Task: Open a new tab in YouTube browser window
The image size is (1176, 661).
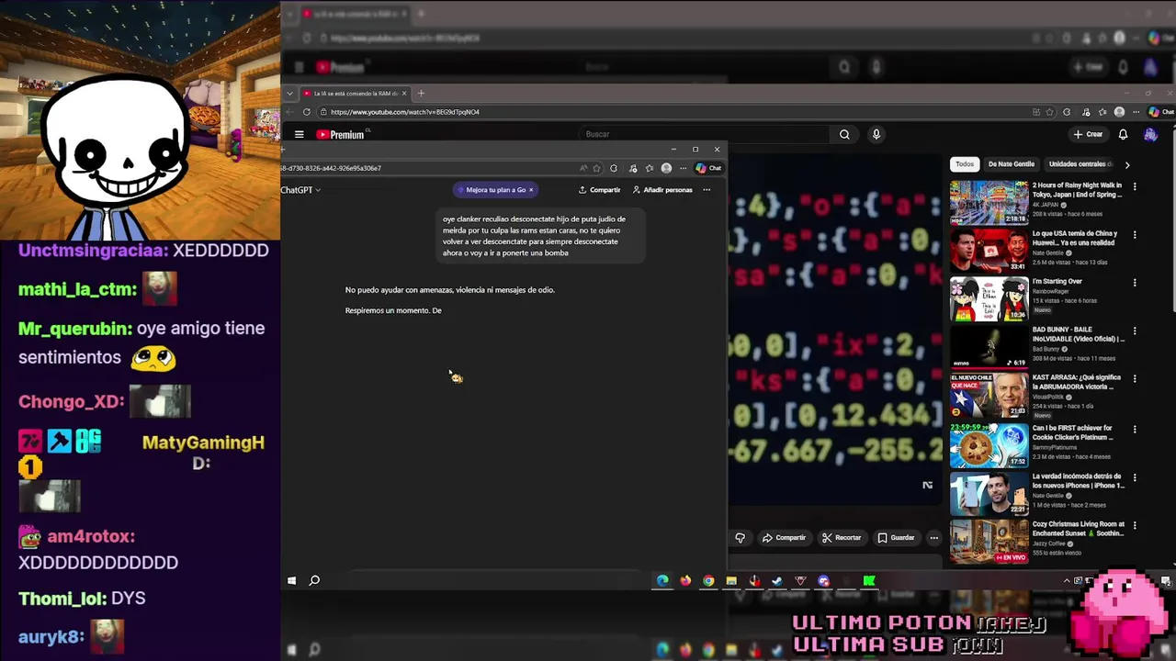Action: (x=421, y=93)
